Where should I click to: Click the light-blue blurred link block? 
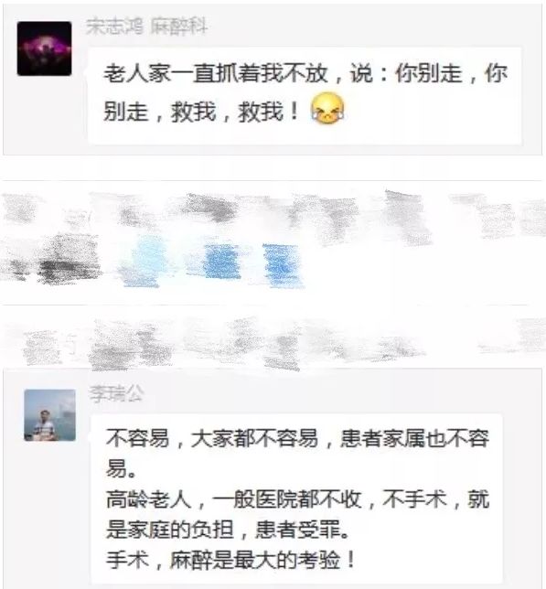coord(145,262)
